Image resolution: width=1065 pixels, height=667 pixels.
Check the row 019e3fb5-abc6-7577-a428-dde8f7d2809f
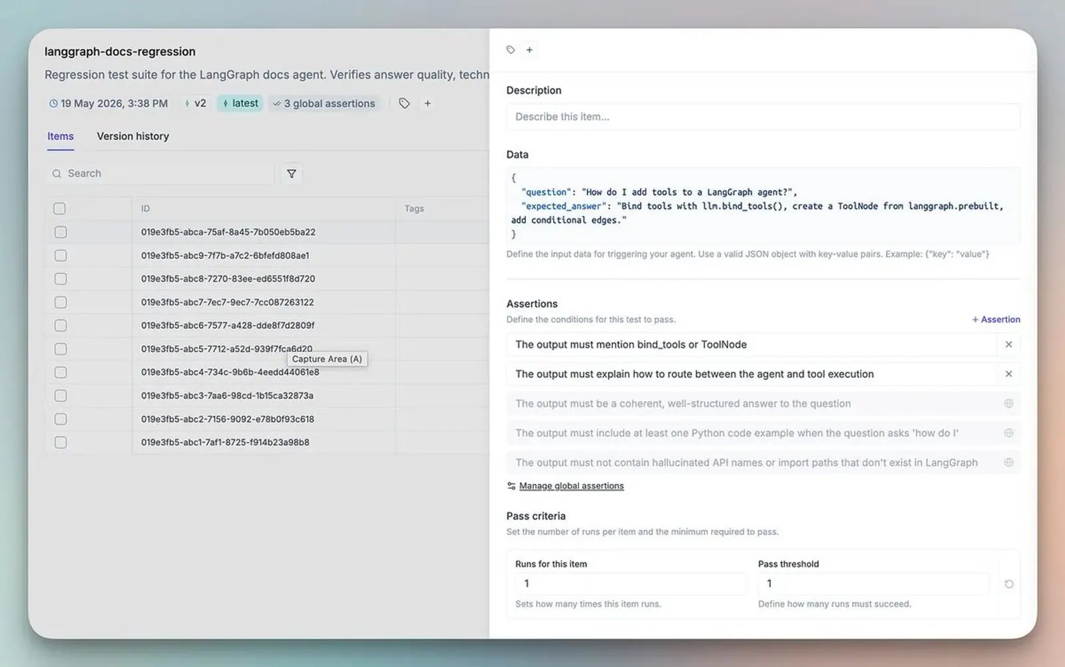tap(61, 326)
